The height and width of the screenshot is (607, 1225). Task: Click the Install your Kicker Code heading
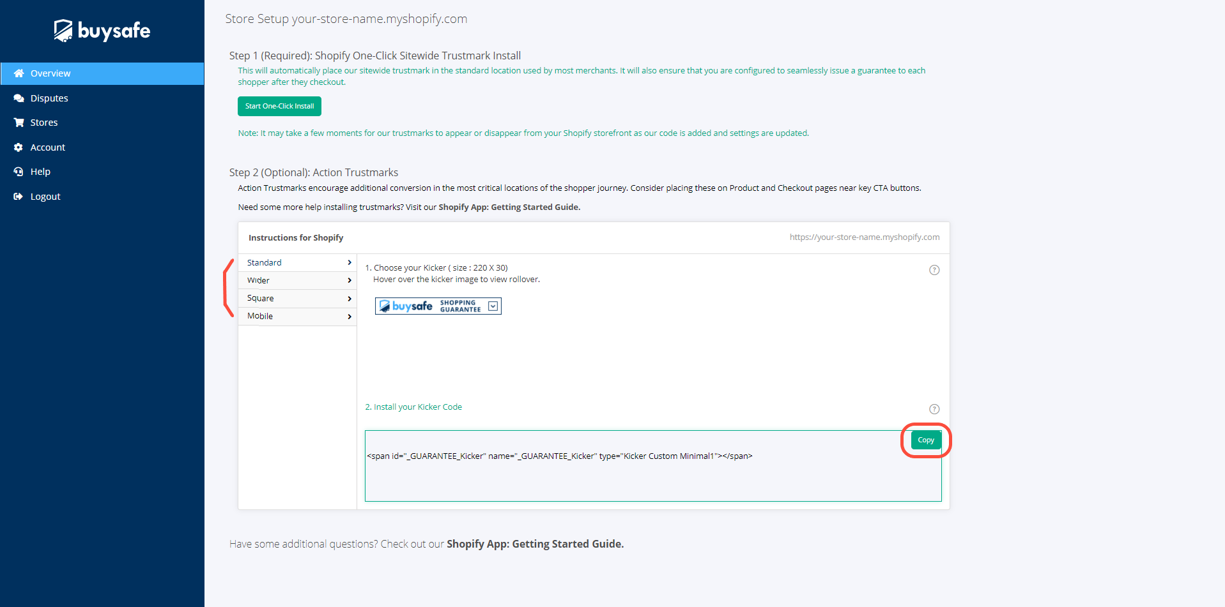point(413,407)
